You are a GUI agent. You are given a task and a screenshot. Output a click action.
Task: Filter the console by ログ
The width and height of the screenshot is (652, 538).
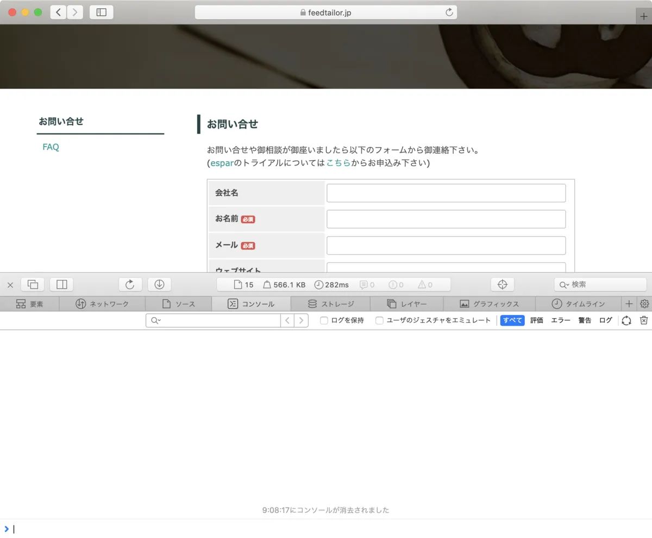(x=605, y=320)
